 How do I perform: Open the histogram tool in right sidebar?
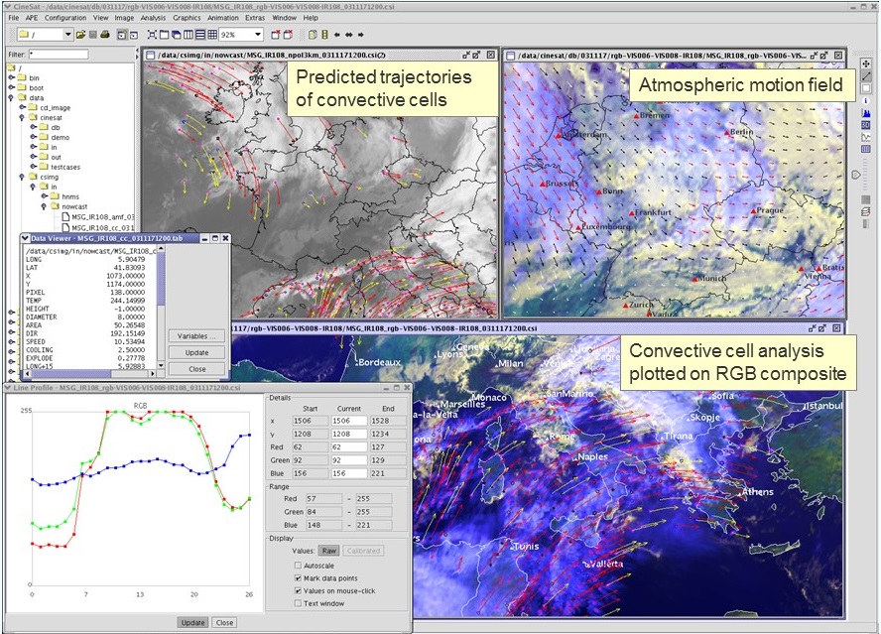(866, 113)
